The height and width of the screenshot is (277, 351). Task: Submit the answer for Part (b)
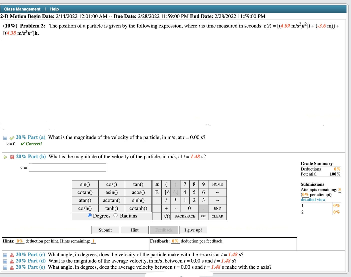(105, 230)
